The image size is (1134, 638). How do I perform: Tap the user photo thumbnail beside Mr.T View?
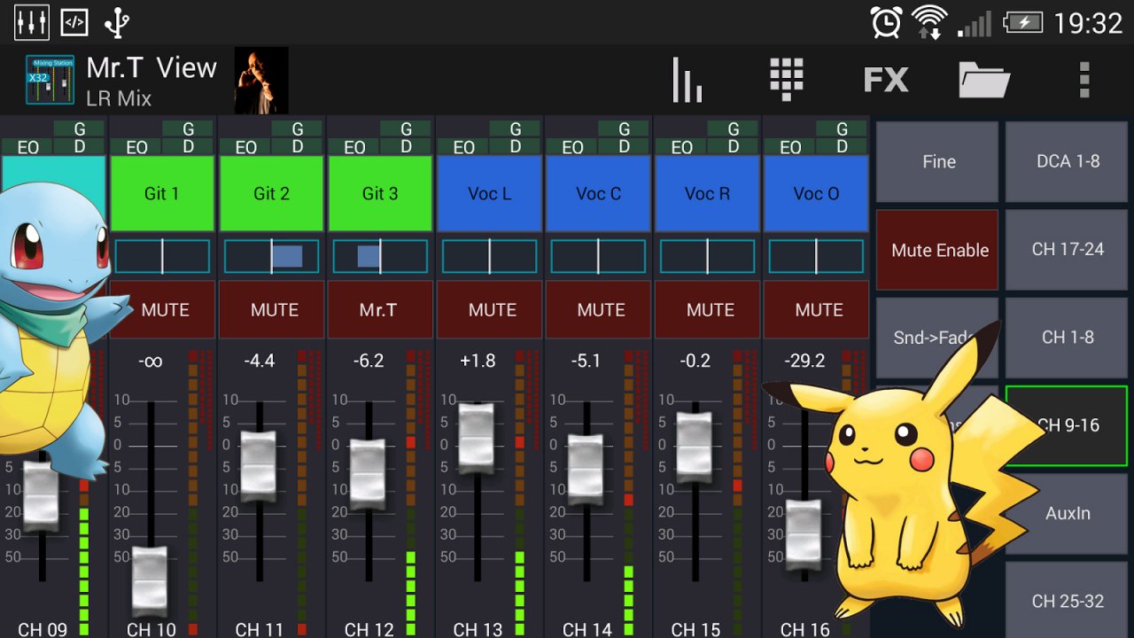click(x=261, y=81)
